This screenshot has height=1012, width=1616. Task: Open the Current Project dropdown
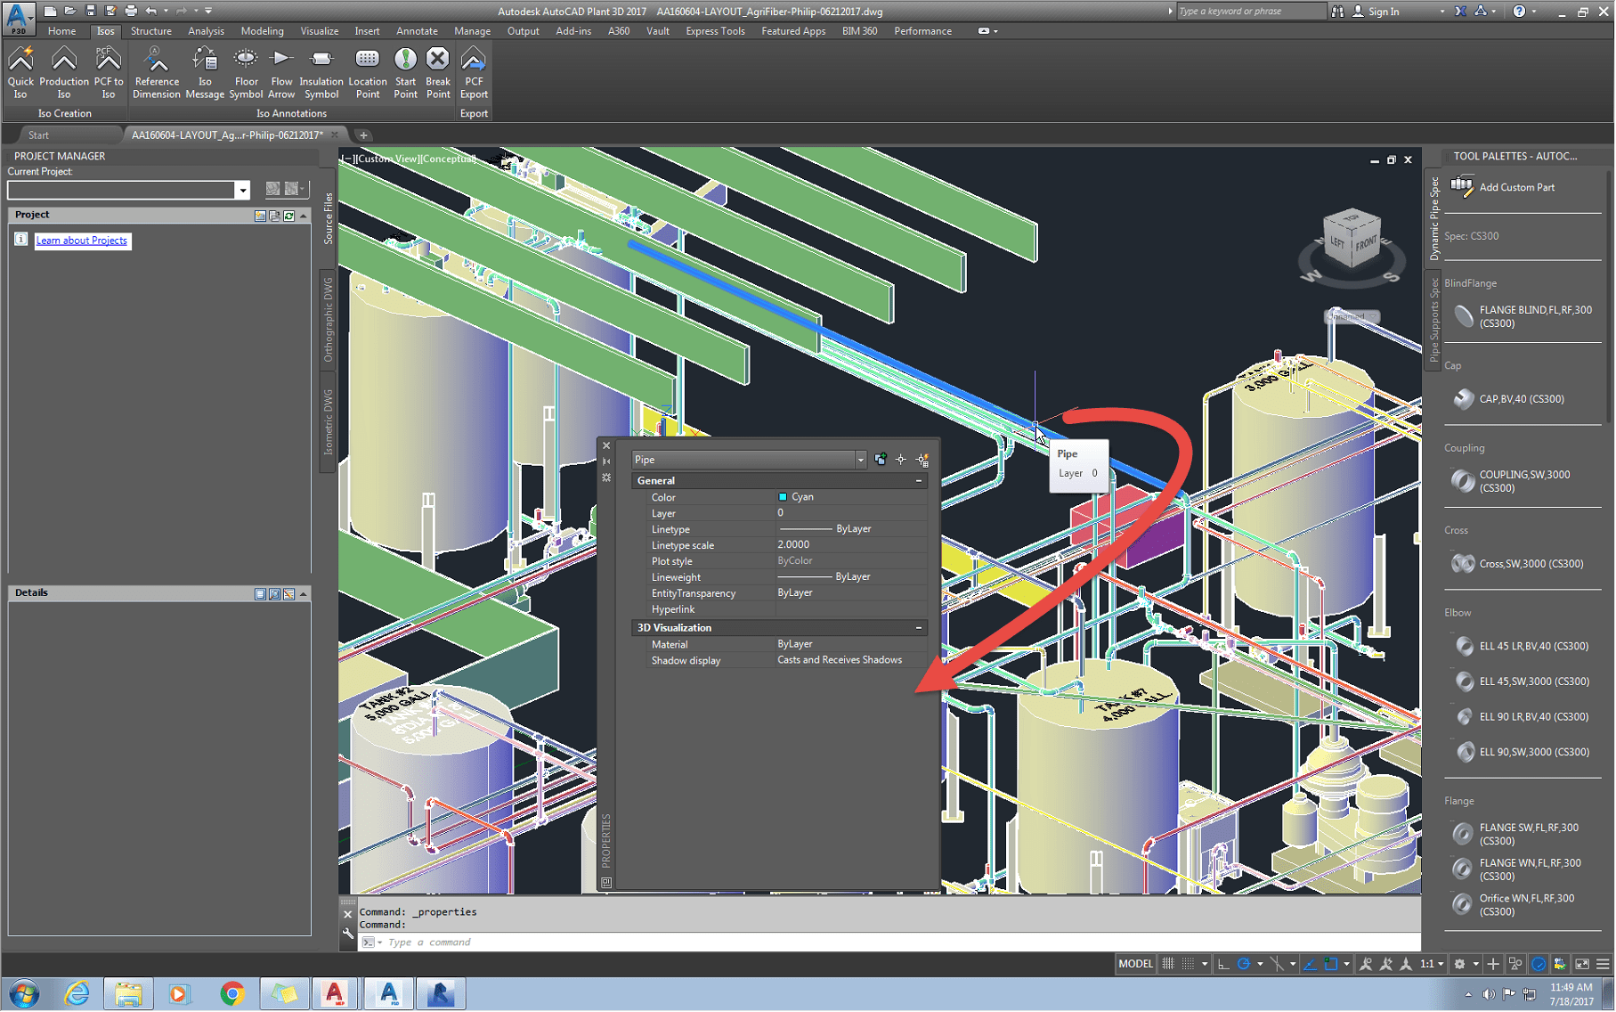point(242,190)
